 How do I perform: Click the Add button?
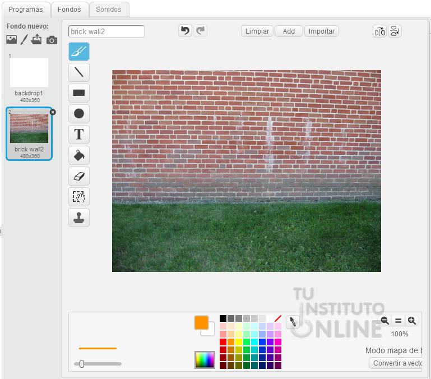pyautogui.click(x=289, y=31)
